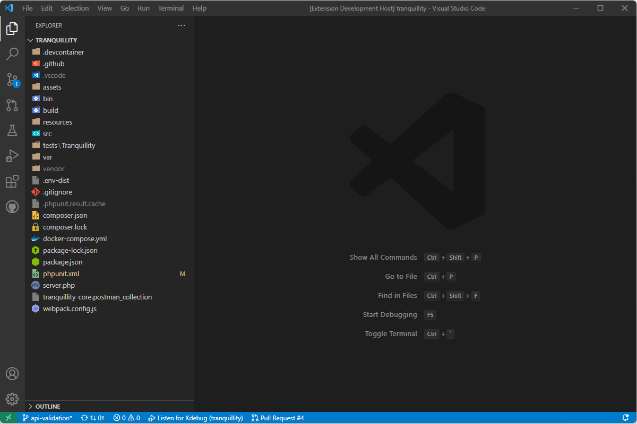Open the package.json file
The width and height of the screenshot is (637, 424).
pos(109,262)
